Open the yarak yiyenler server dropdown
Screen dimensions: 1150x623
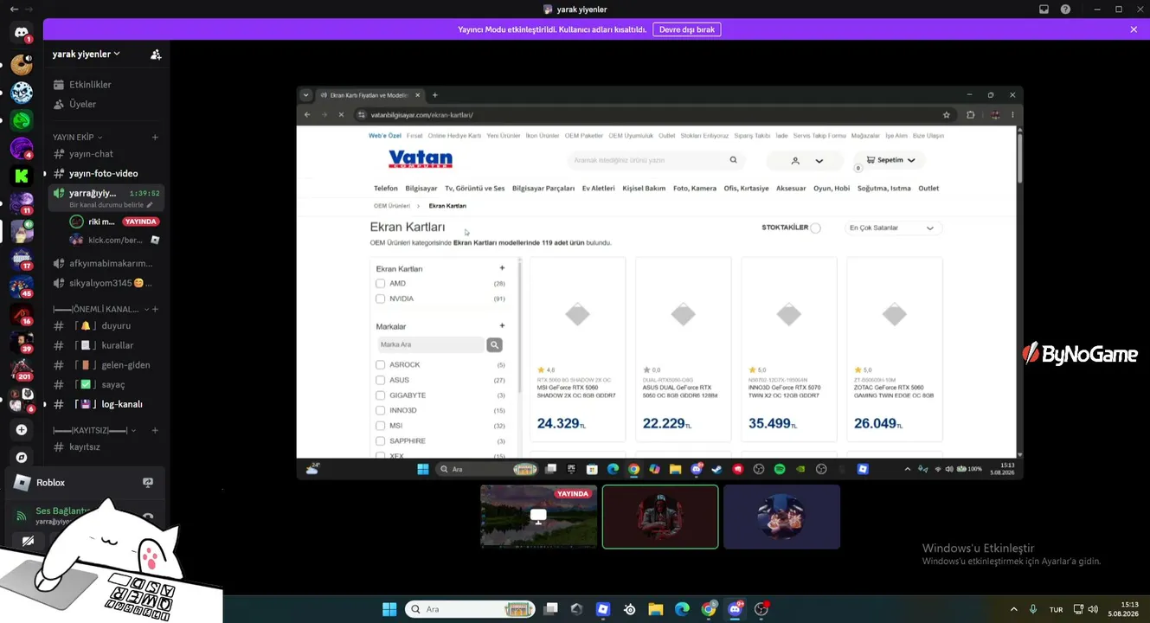(87, 55)
